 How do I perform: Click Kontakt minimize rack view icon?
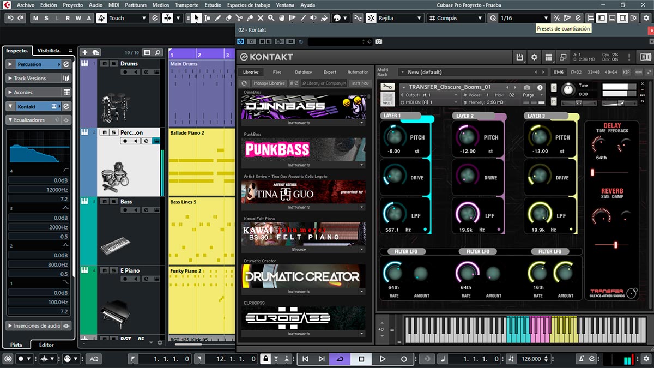click(562, 57)
